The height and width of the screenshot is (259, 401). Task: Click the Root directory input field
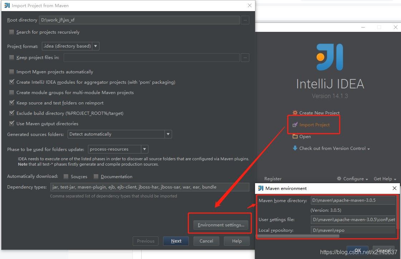click(x=139, y=20)
